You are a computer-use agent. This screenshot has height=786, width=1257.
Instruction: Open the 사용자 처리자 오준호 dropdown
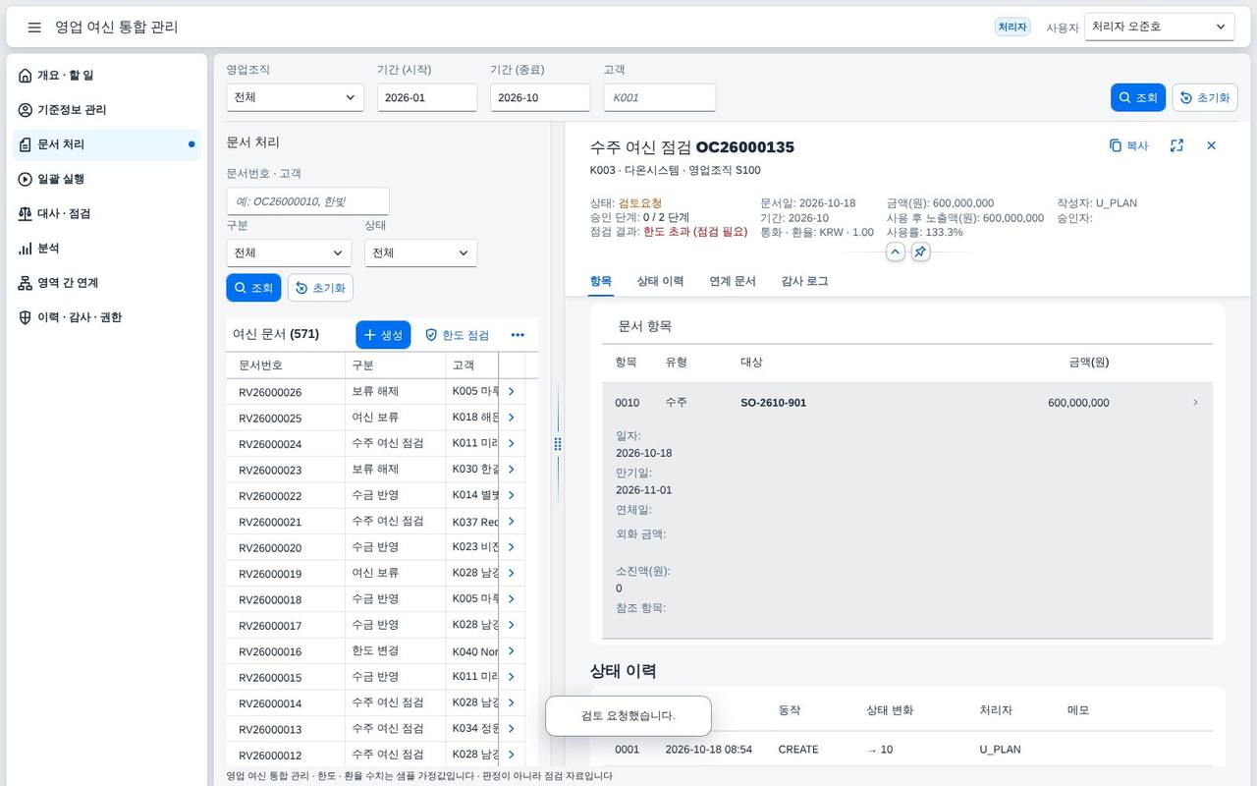point(1159,27)
